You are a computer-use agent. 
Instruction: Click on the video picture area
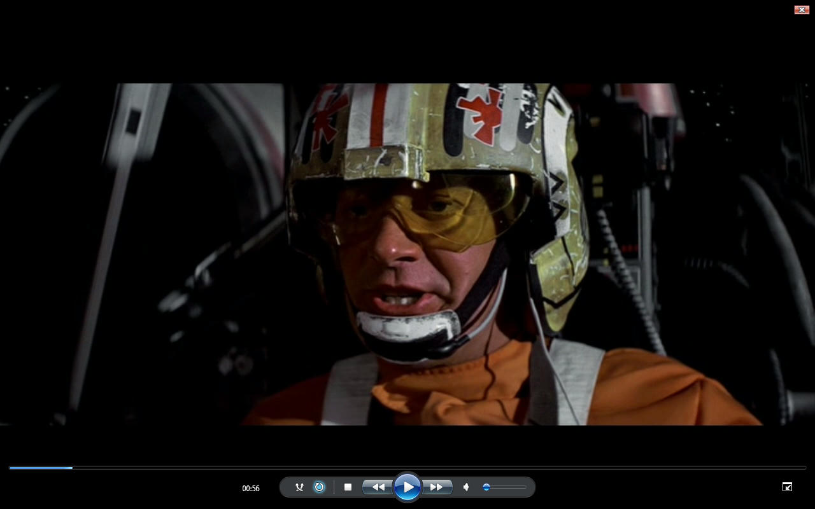407,254
